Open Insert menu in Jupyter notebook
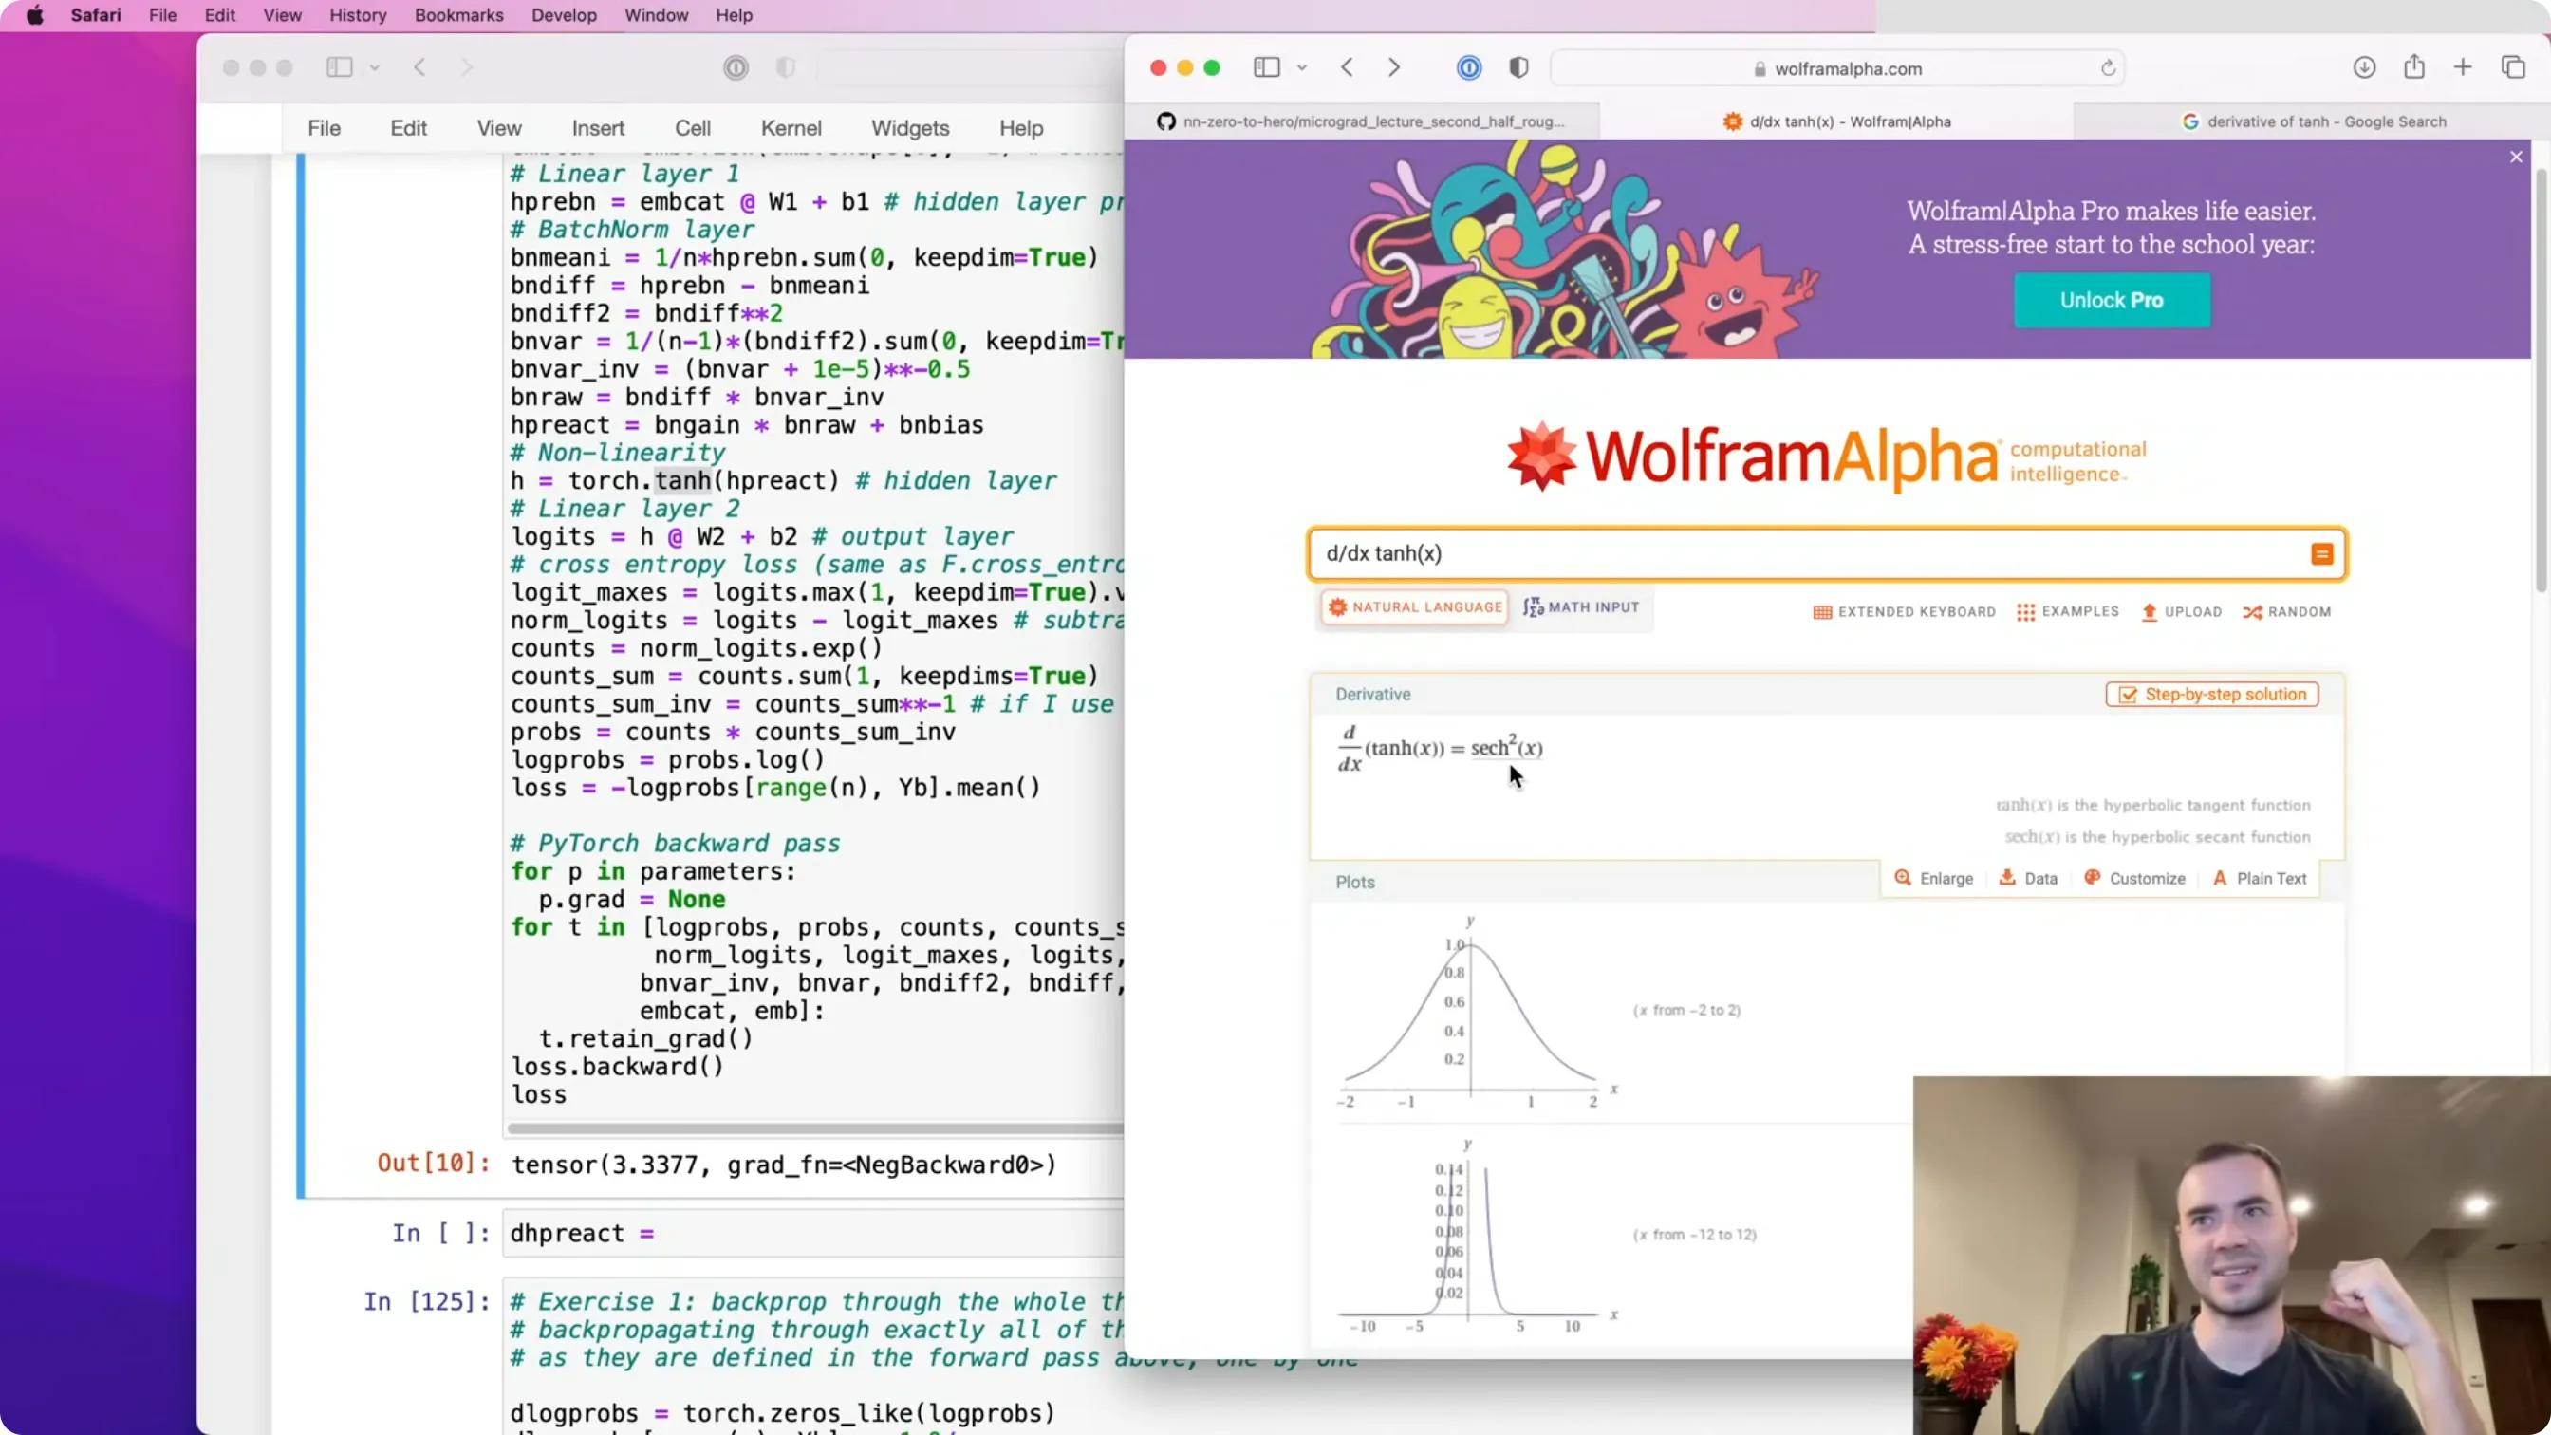Image resolution: width=2551 pixels, height=1435 pixels. pyautogui.click(x=597, y=128)
